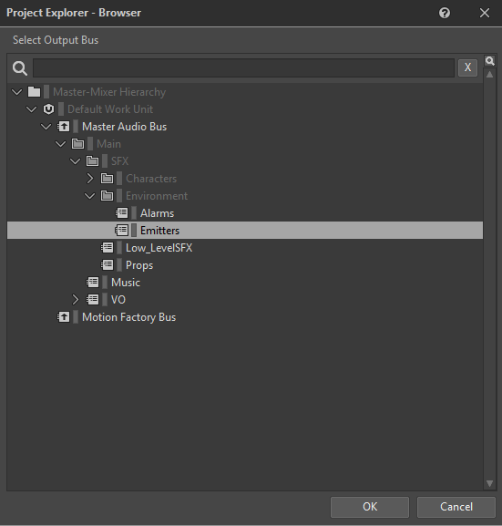The width and height of the screenshot is (502, 526).
Task: Collapse the Environment folder
Action: (x=89, y=196)
